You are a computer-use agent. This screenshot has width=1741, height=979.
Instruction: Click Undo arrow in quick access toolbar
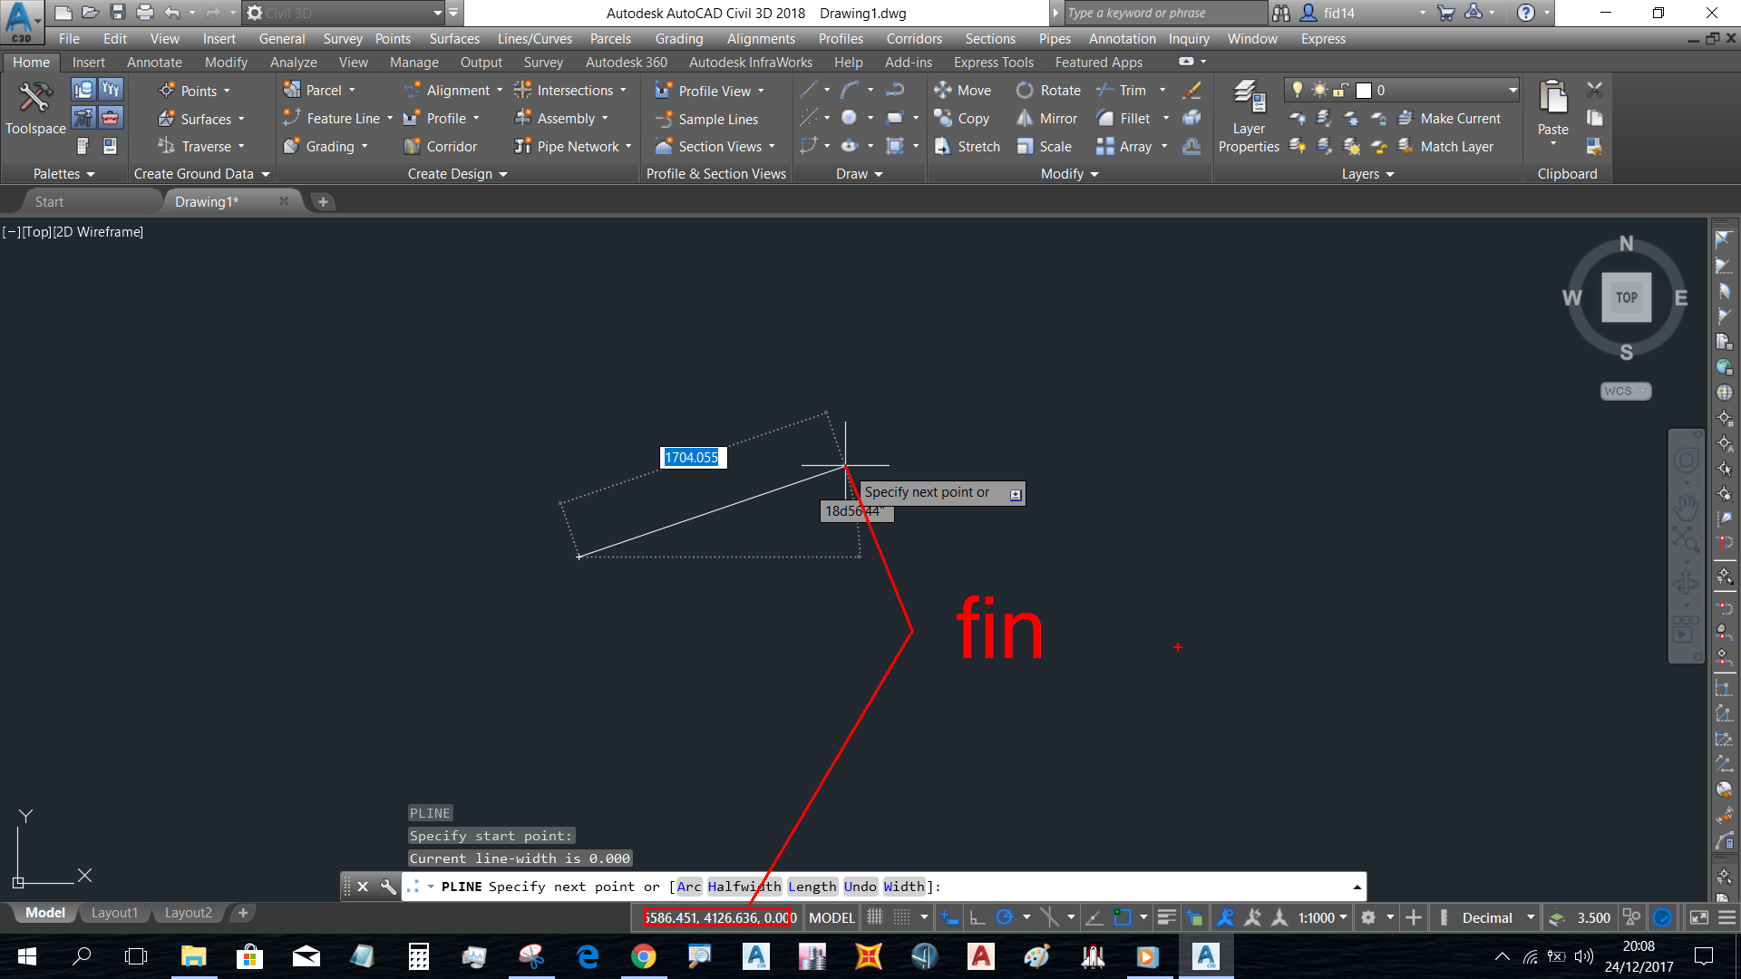pyautogui.click(x=172, y=13)
